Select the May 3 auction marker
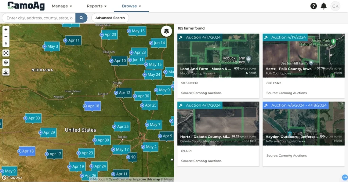 pyautogui.click(x=52, y=47)
